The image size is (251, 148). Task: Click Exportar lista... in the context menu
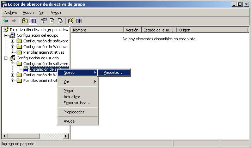tap(76, 103)
